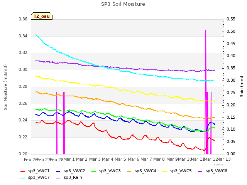This screenshot has width=247, height=185.
Task: Click the tallest rain spike near Mar 11
Action: (206, 63)
